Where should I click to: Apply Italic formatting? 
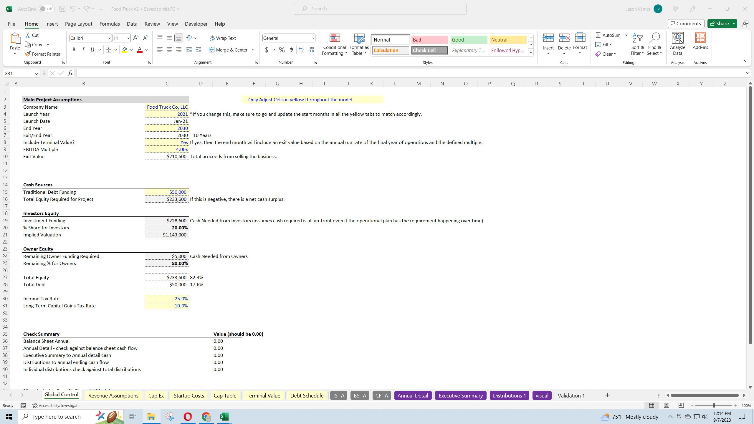[x=83, y=50]
